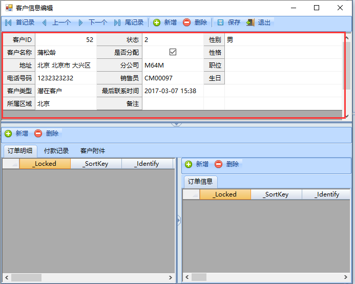Click 尾记录 toolbar label
355x284 pixels.
pyautogui.click(x=134, y=23)
